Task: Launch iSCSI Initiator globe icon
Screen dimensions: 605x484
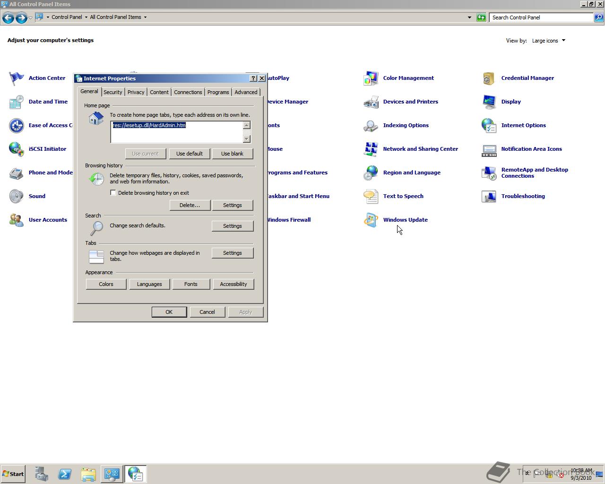Action: (17, 149)
